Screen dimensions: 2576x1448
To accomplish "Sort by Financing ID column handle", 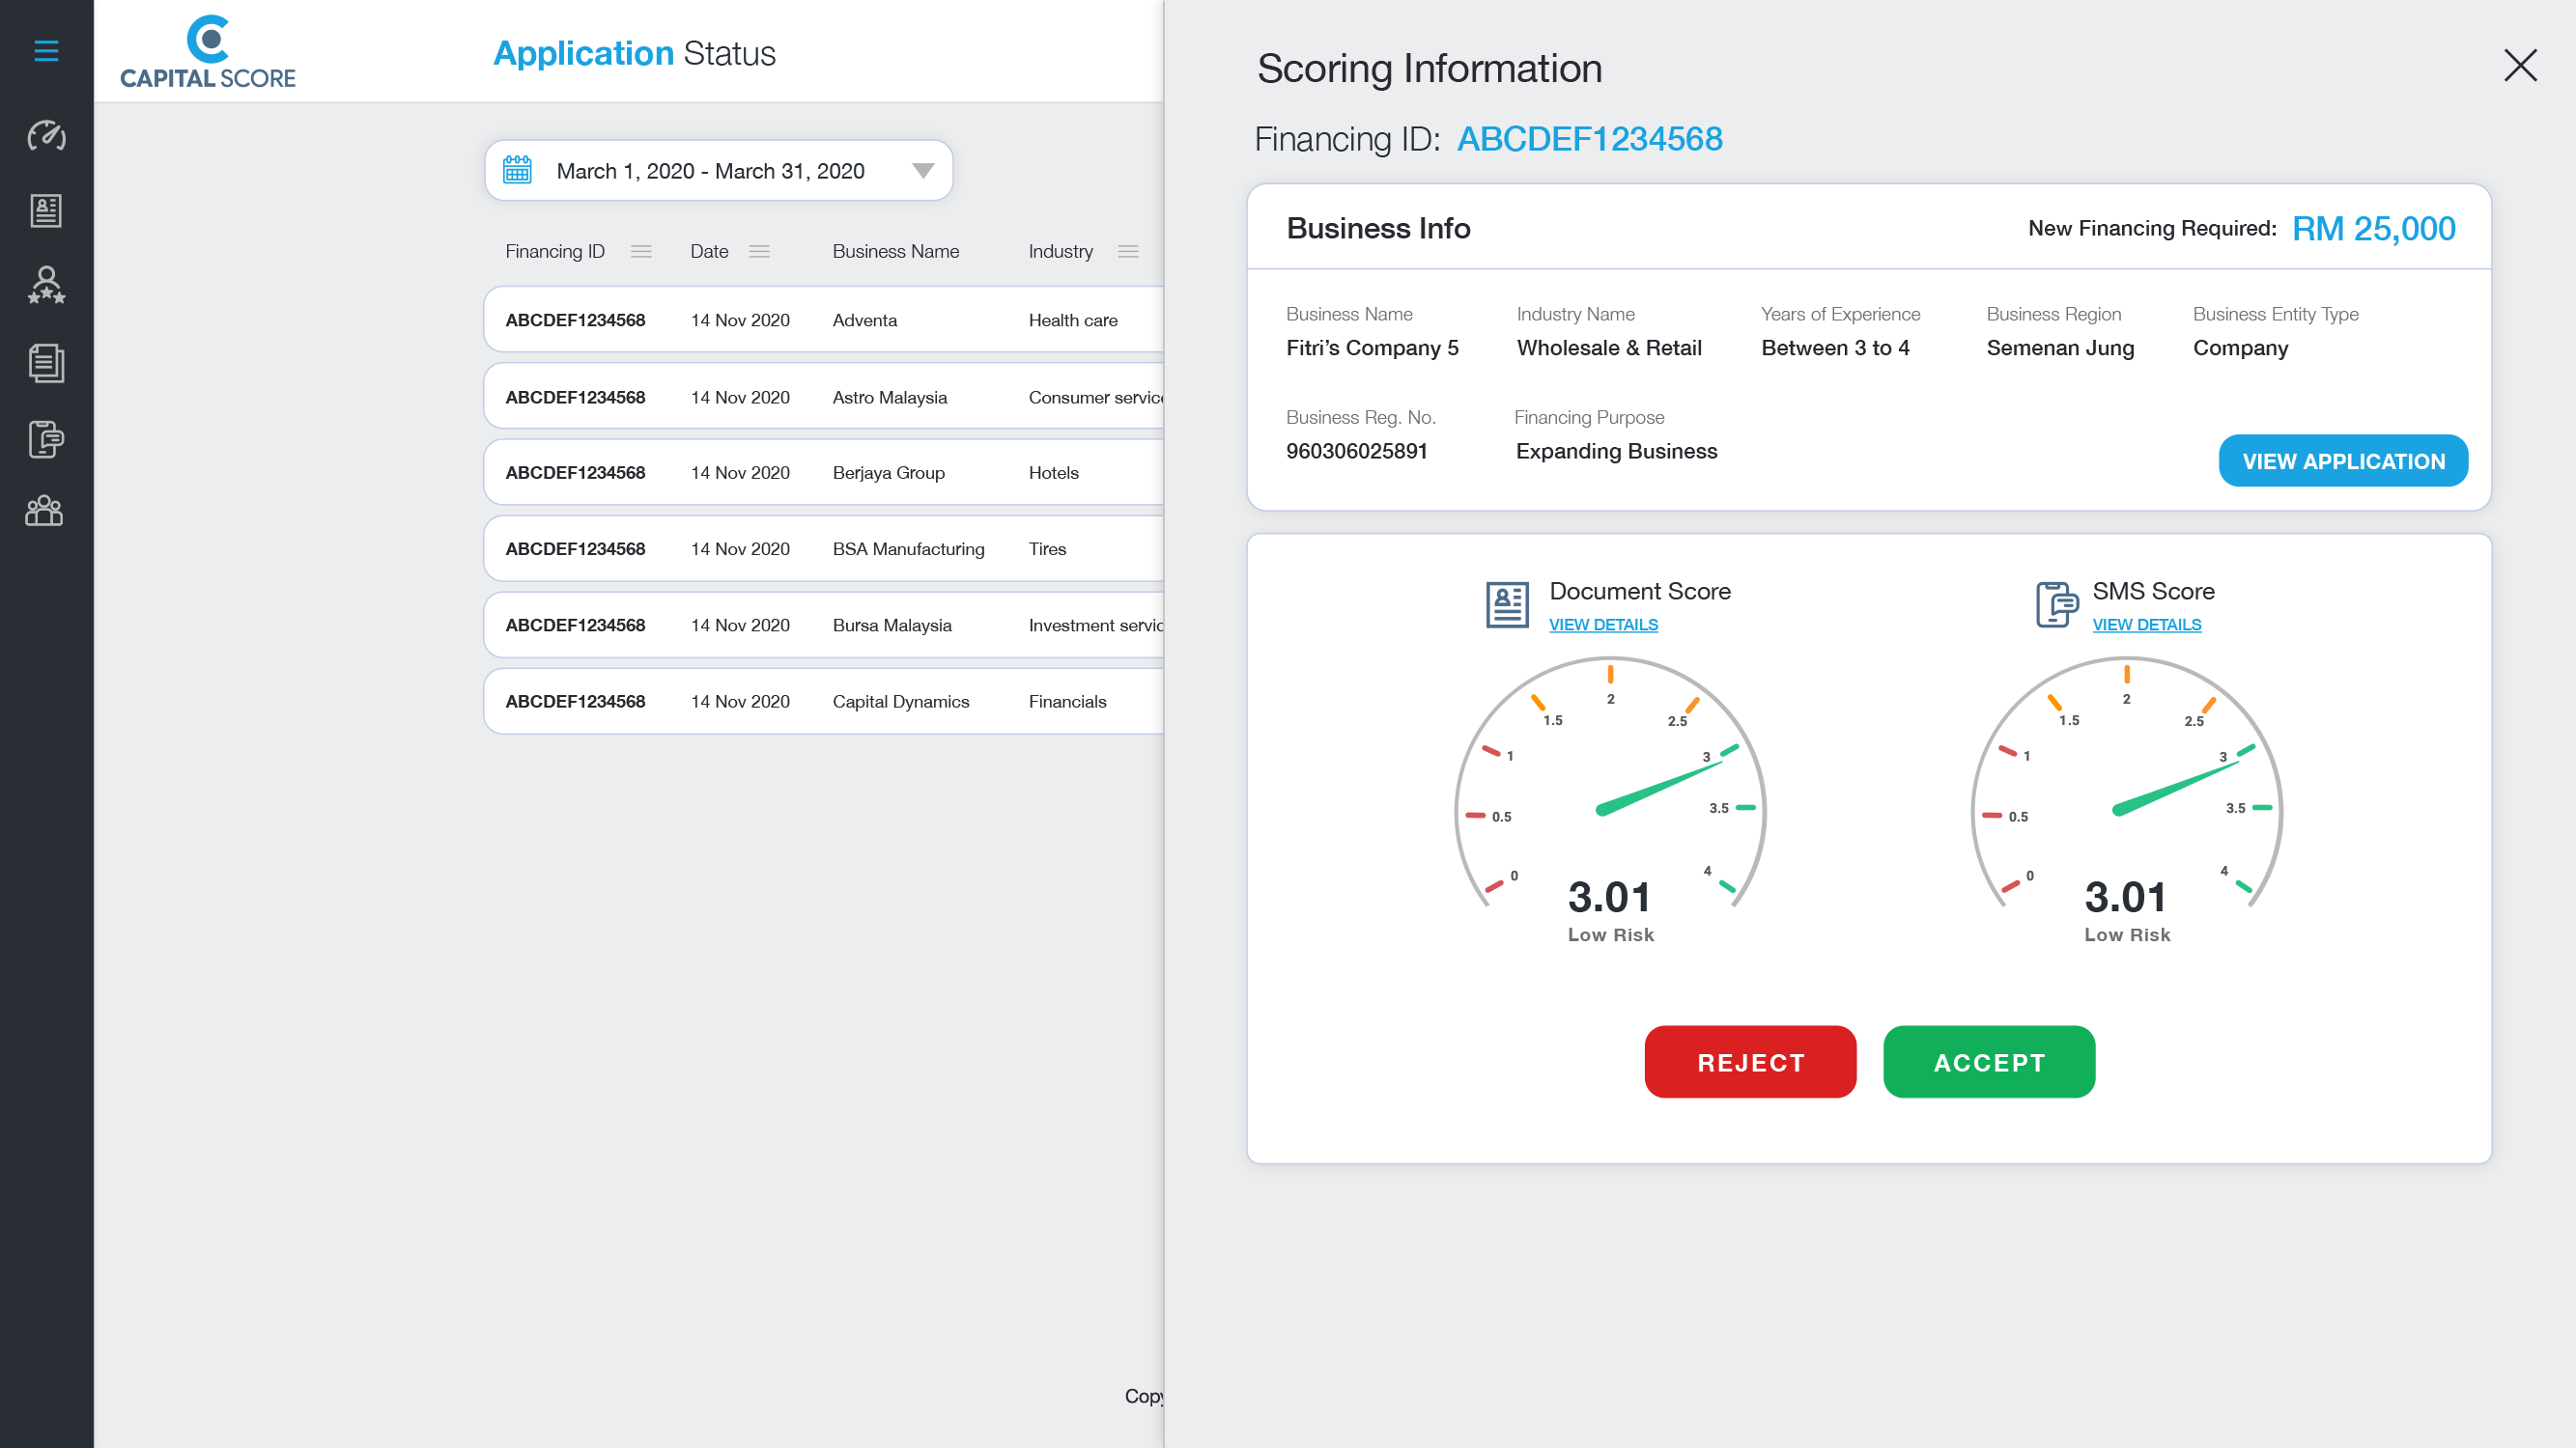I will pos(641,252).
